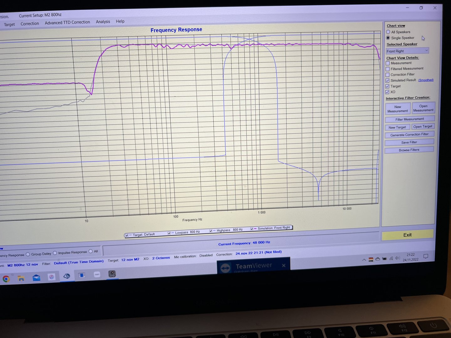
Task: Check battery status tray icon
Action: click(384, 259)
